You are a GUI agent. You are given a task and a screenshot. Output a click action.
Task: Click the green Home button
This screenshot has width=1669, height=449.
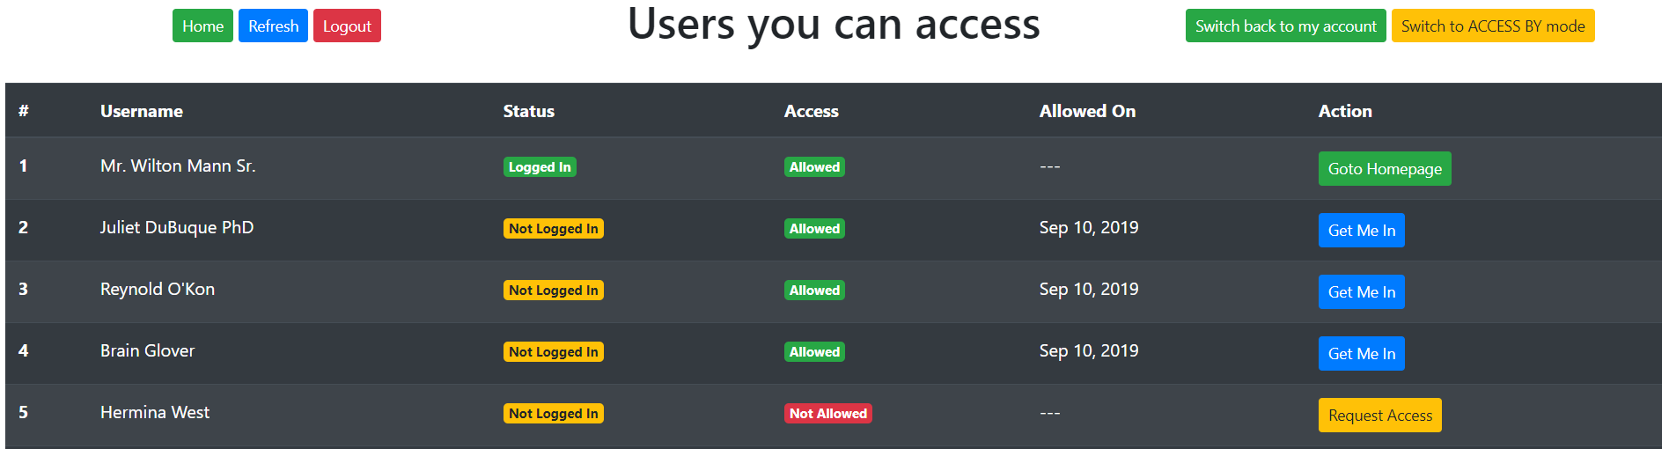(x=202, y=26)
